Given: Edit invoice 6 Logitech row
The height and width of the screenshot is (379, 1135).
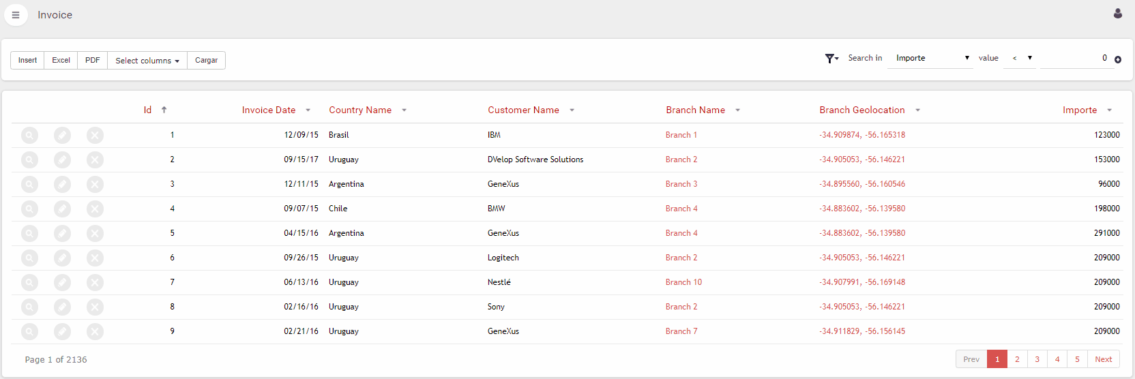Looking at the screenshot, I should pos(62,258).
